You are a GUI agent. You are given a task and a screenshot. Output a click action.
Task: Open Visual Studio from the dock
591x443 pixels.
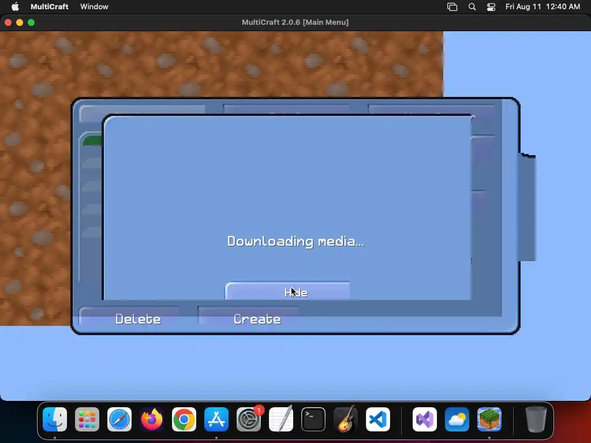(x=425, y=419)
